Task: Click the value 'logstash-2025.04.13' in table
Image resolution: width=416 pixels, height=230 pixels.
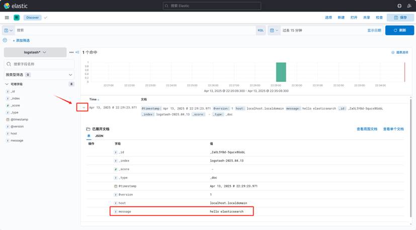Action: [x=226, y=161]
